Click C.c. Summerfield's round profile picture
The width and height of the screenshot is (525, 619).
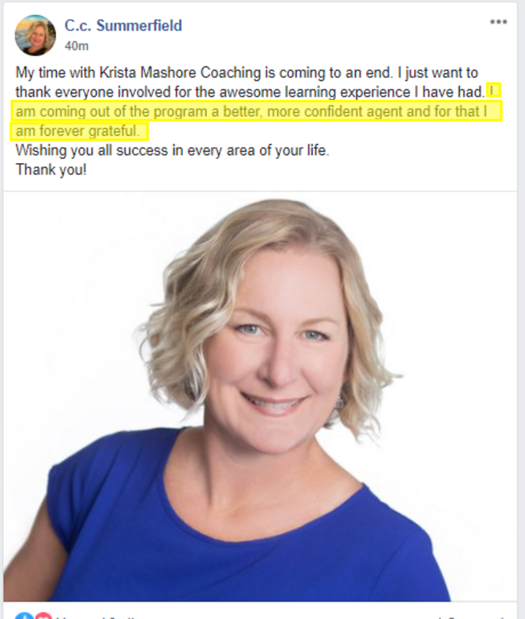click(35, 35)
